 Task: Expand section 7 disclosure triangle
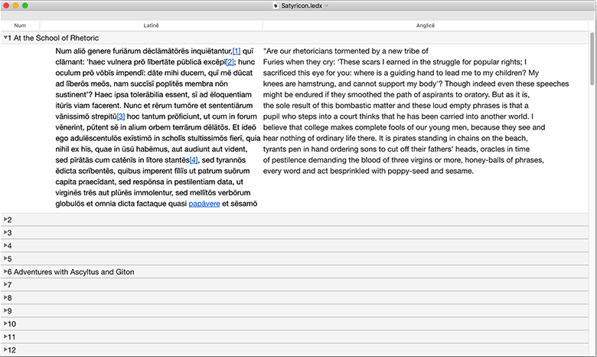click(5, 284)
